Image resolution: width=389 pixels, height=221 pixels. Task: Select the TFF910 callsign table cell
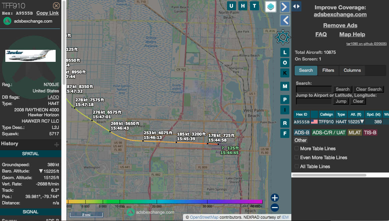(x=326, y=122)
